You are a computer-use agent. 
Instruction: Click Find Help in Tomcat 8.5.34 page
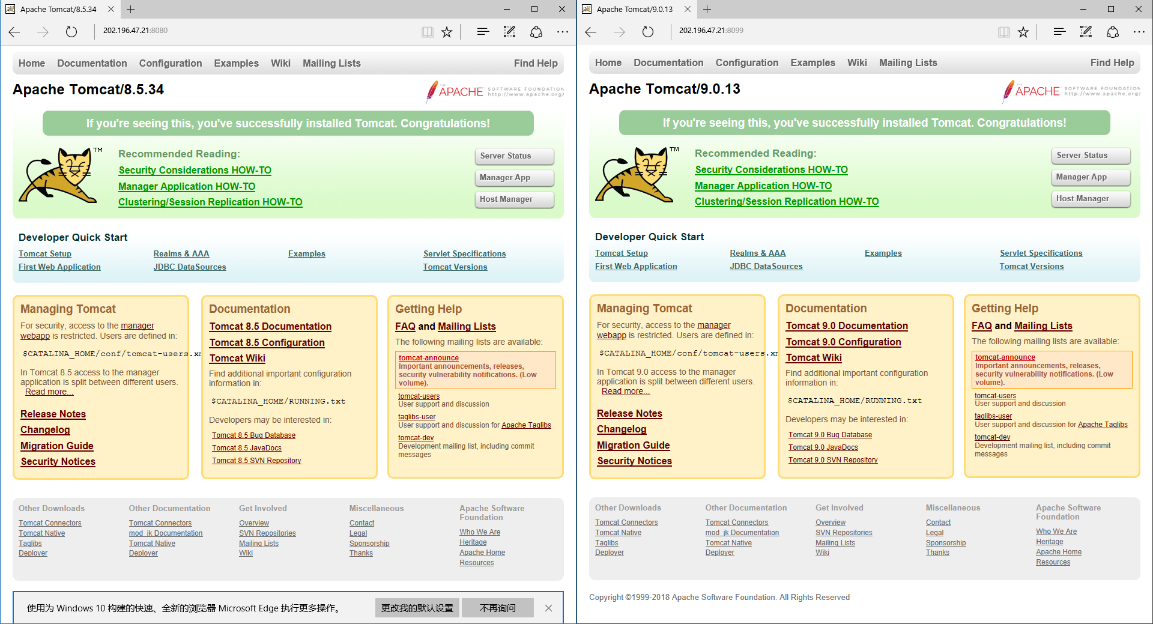[x=536, y=63]
